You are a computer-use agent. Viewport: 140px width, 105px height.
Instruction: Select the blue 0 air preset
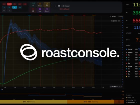[4, 7]
